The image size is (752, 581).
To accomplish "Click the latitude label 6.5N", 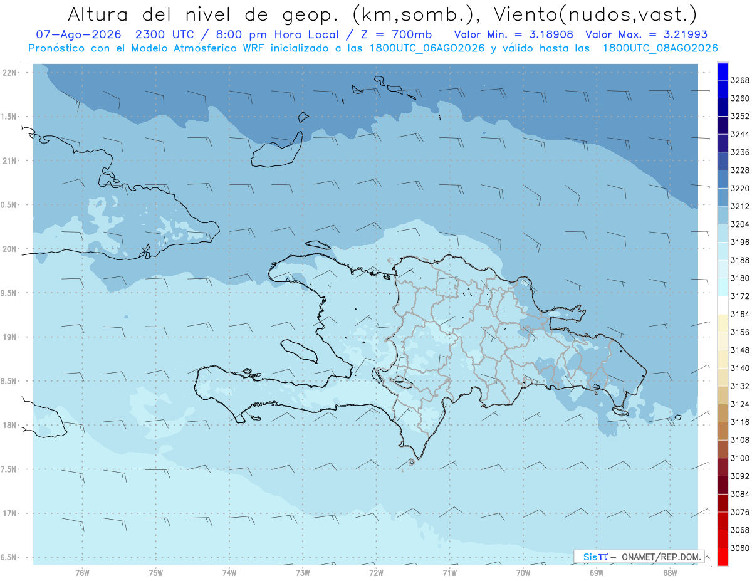I will [9, 557].
